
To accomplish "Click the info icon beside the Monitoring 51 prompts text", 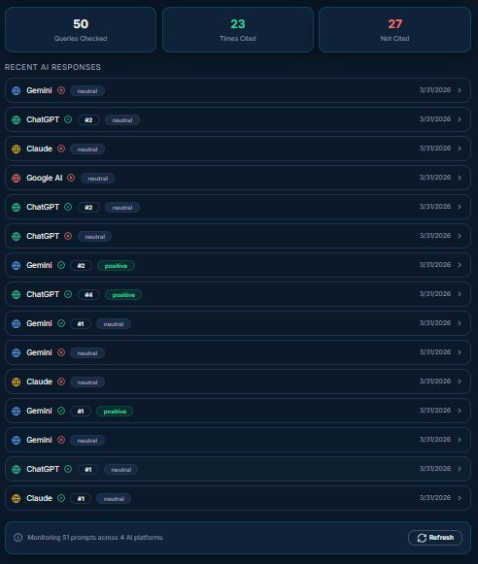I will click(18, 538).
